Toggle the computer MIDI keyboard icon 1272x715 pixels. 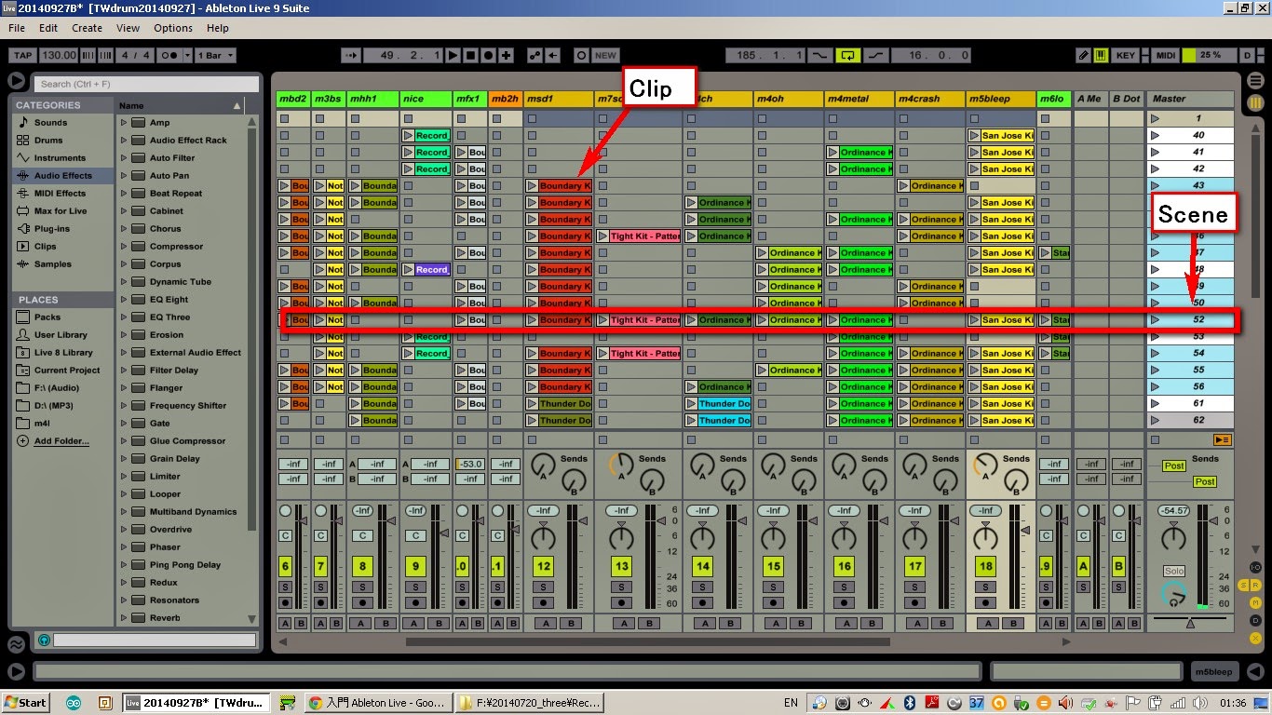tap(1100, 55)
